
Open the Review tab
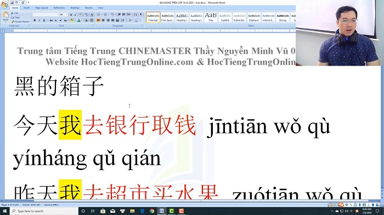(x=89, y=8)
